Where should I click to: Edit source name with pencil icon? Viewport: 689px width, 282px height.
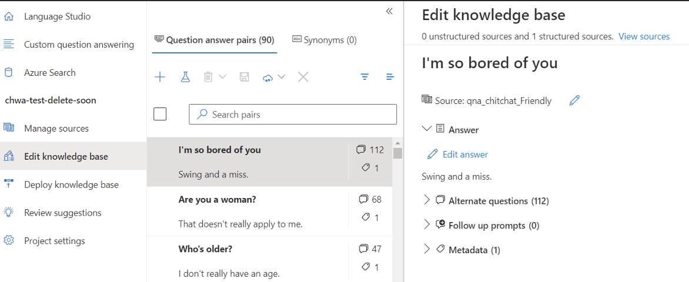[x=574, y=100]
